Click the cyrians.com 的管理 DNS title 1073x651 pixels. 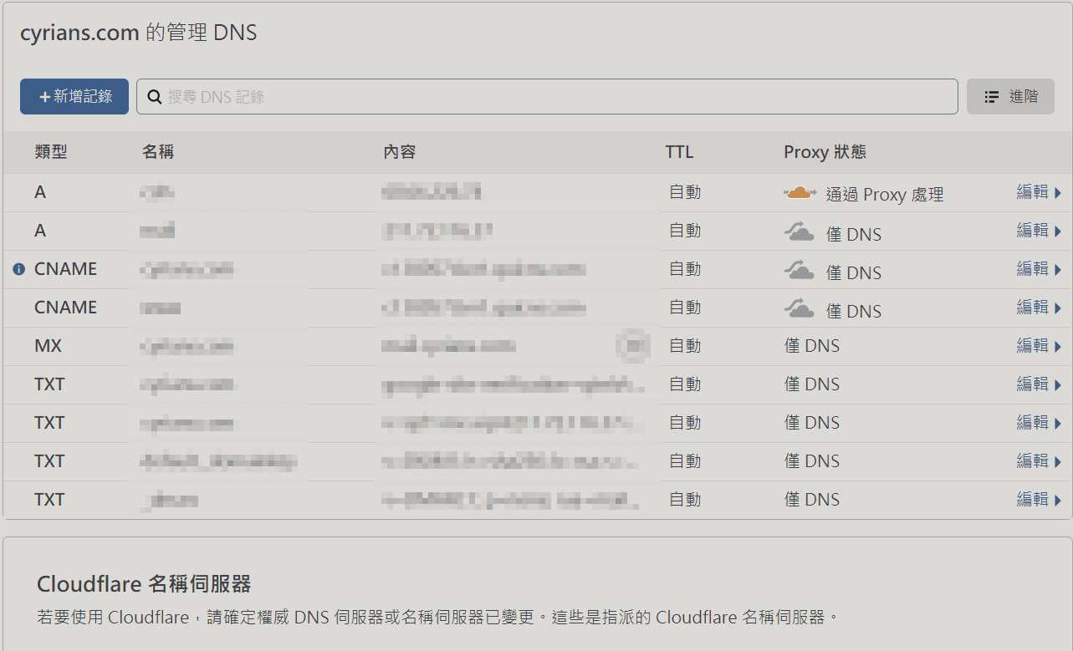coord(139,33)
